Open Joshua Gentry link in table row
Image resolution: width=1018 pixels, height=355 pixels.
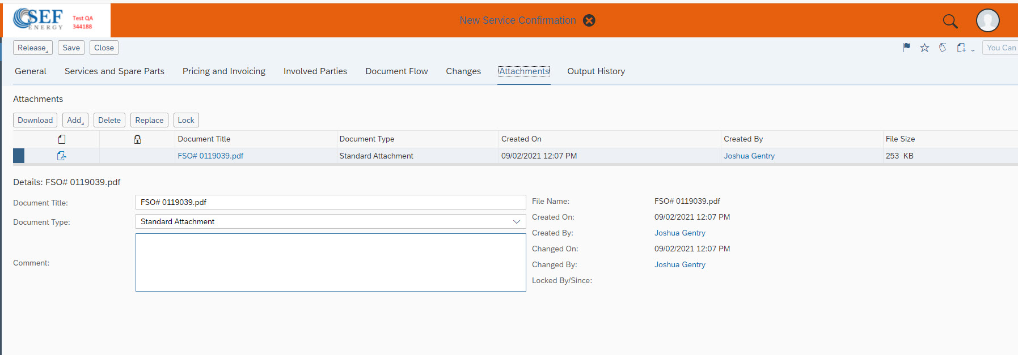[749, 156]
